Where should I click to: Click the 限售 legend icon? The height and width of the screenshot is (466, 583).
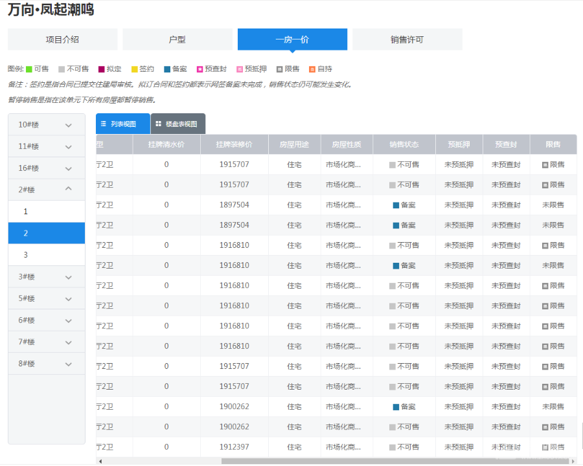280,69
